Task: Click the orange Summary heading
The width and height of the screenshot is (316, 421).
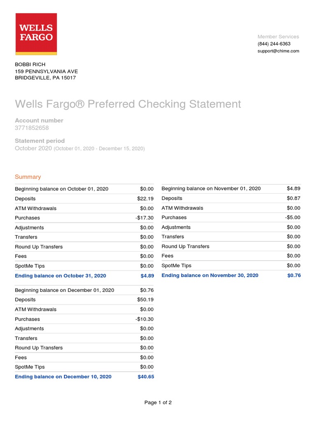Action: click(x=28, y=177)
